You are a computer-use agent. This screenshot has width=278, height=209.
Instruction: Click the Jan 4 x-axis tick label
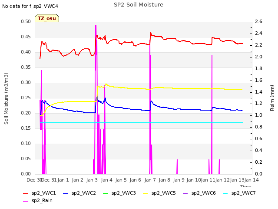[x=106, y=180]
